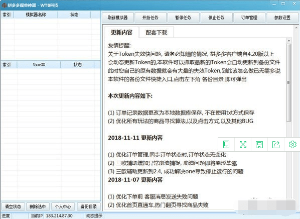The image size is (300, 219).
Task: Click the fullscreen expand arrows icon
Action: (x=243, y=144)
